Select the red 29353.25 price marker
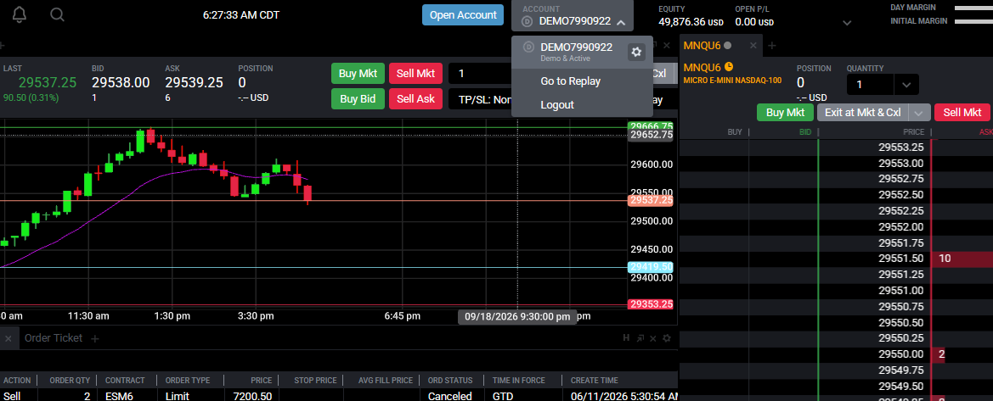 (651, 305)
